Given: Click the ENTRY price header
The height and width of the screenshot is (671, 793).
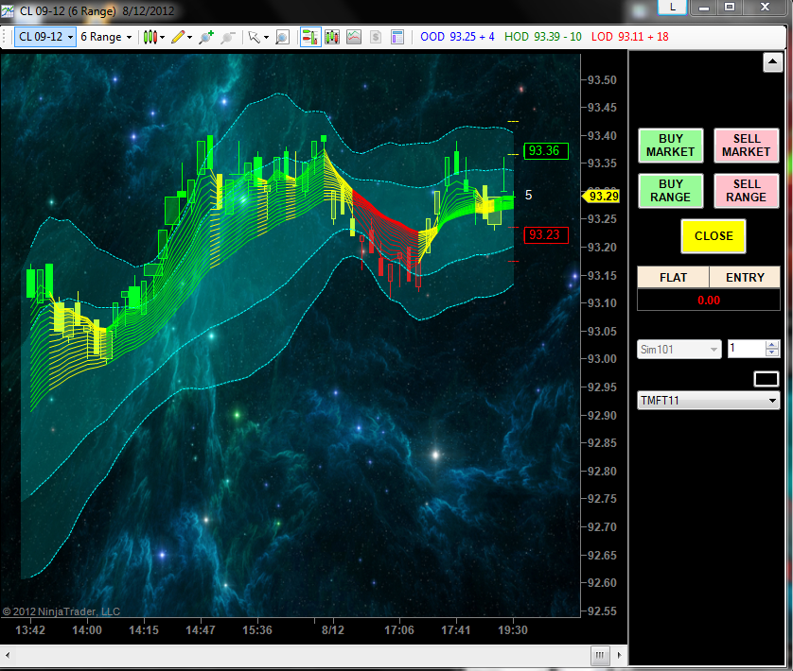Looking at the screenshot, I should point(745,278).
